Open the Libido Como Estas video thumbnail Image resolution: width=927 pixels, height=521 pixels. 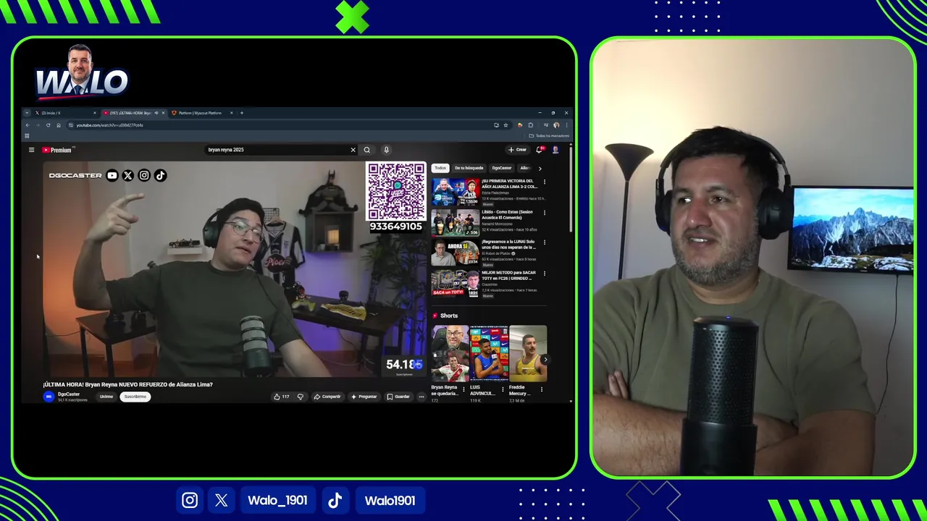pos(456,223)
